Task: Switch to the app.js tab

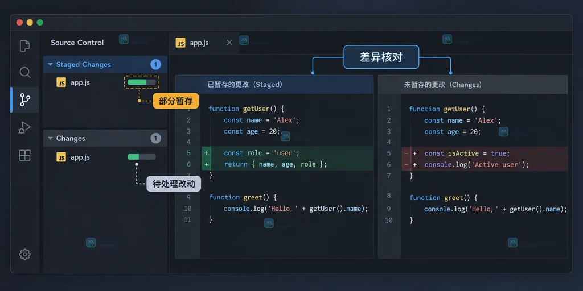Action: 204,43
